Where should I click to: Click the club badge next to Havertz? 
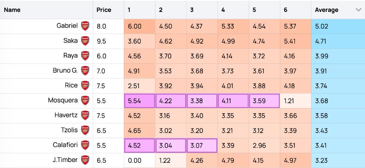(85, 116)
